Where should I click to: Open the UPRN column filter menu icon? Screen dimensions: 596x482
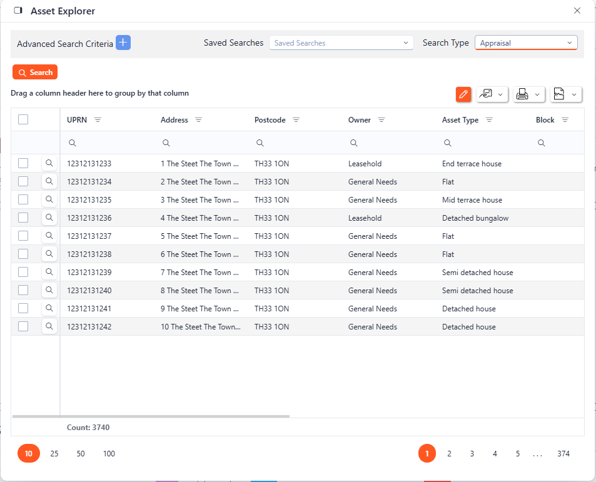point(98,120)
